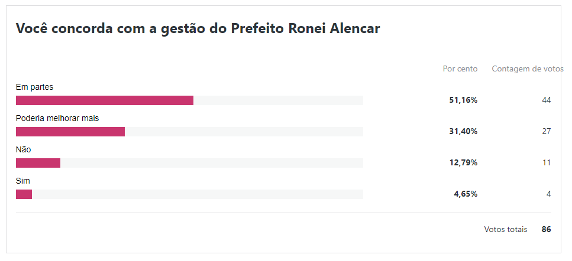The height and width of the screenshot is (261, 572).
Task: Click the pink 'Poderia melhorar mais' bar
Action: coord(70,132)
